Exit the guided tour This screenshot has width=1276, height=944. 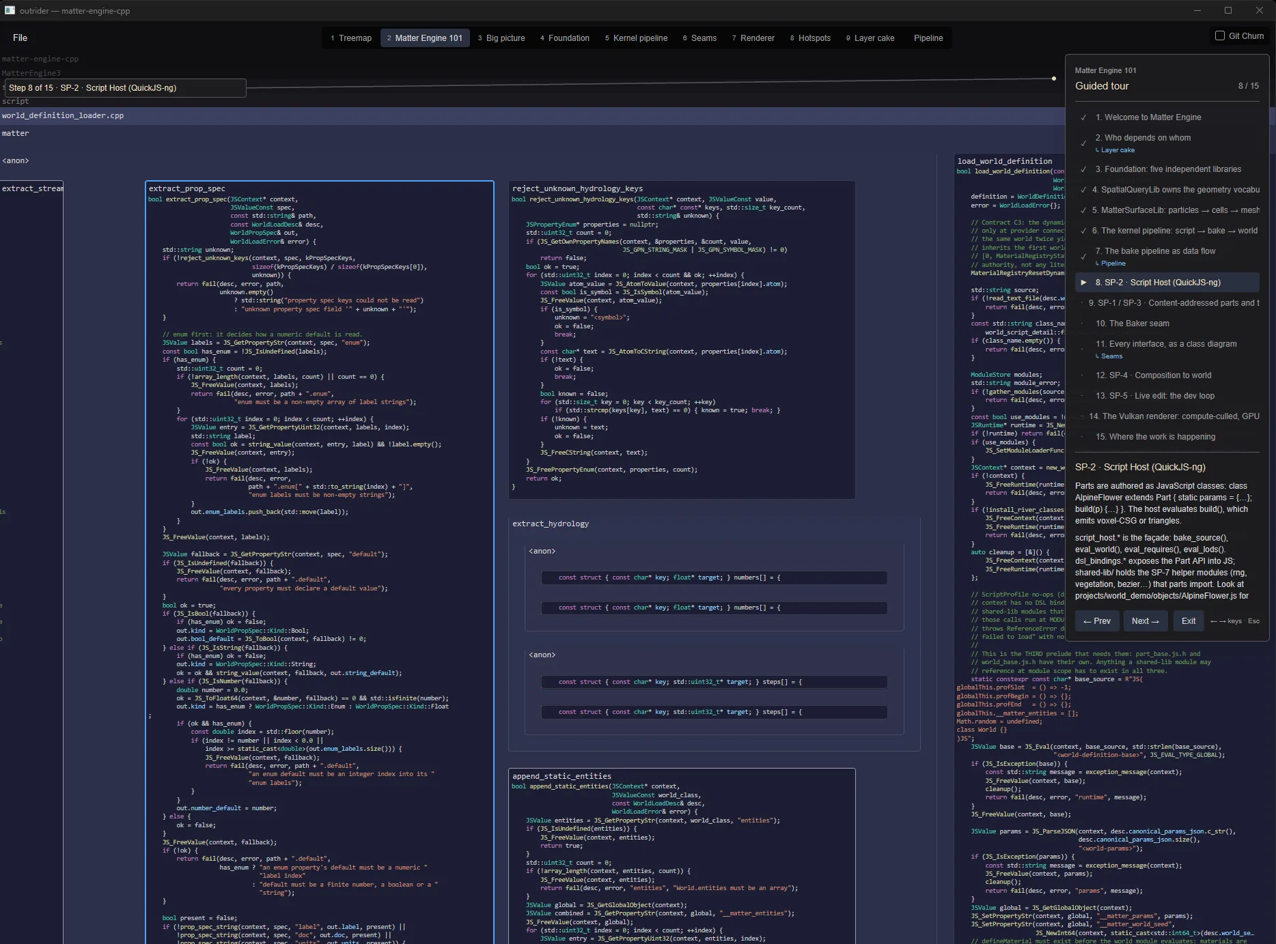click(1189, 621)
